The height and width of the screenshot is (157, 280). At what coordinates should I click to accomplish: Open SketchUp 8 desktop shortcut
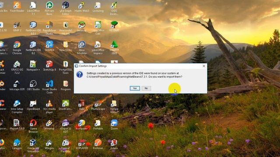pyautogui.click(x=49, y=66)
